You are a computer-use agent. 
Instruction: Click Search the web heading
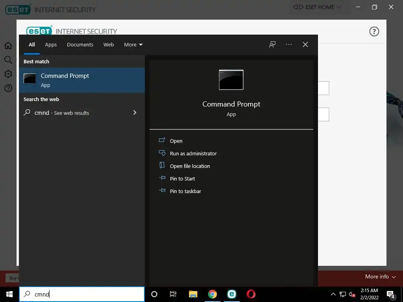41,99
